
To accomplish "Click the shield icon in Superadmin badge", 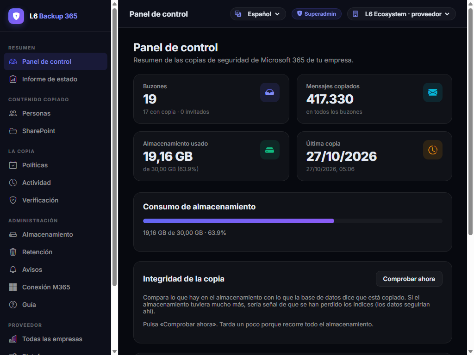I will click(x=299, y=13).
